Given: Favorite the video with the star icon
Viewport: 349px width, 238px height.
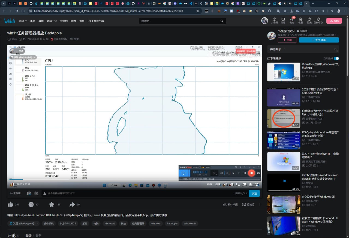Looking at the screenshot, I should click(x=52, y=204).
